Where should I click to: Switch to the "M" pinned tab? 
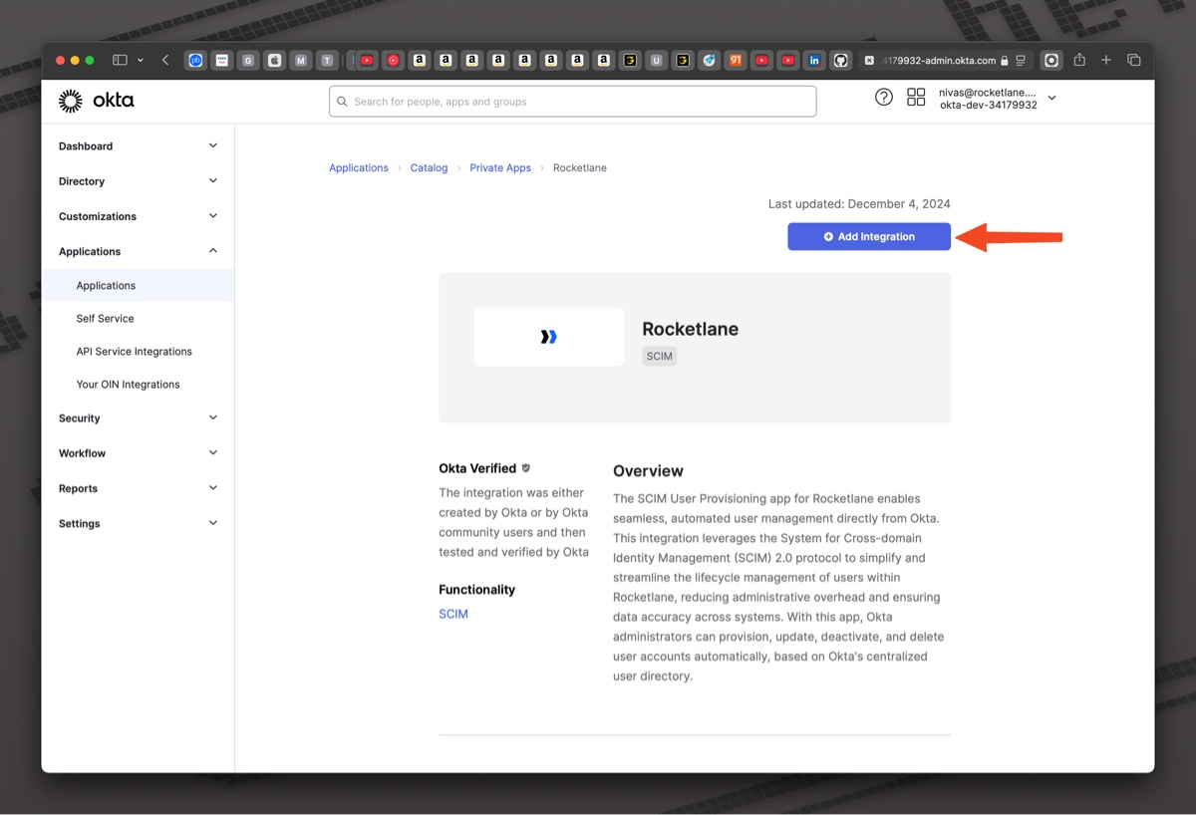[301, 60]
